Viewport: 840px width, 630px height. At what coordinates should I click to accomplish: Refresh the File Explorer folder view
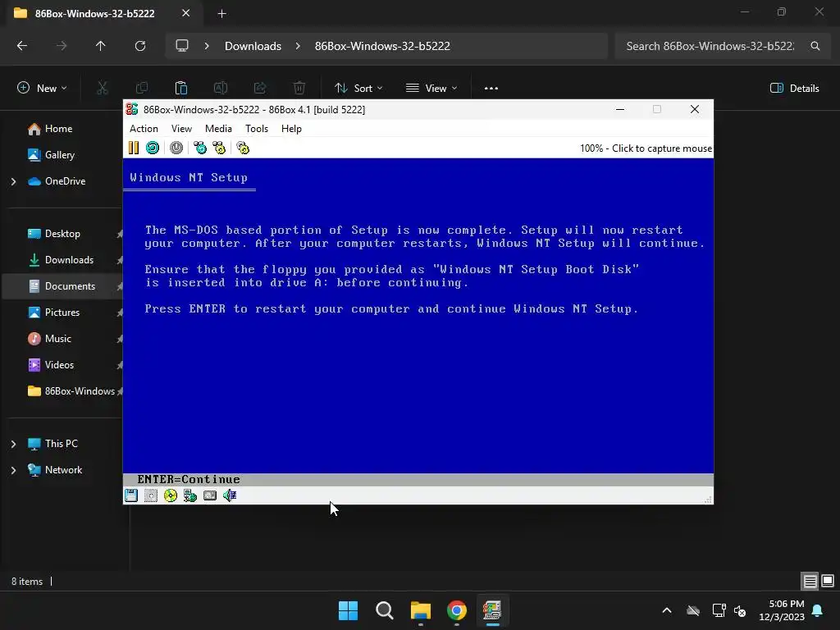pyautogui.click(x=139, y=46)
